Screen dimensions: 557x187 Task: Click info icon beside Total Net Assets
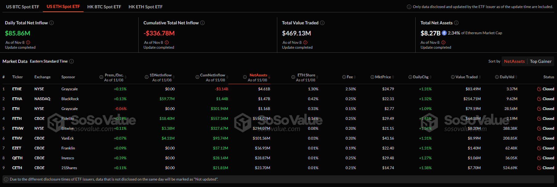pos(456,23)
